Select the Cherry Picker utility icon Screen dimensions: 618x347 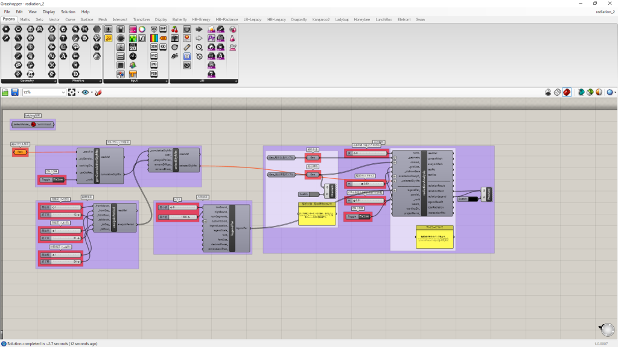point(174,29)
